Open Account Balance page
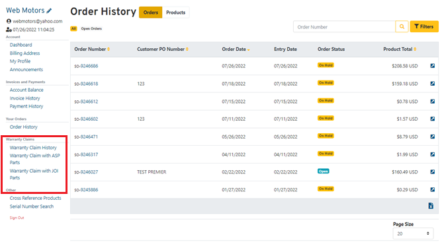 26,90
